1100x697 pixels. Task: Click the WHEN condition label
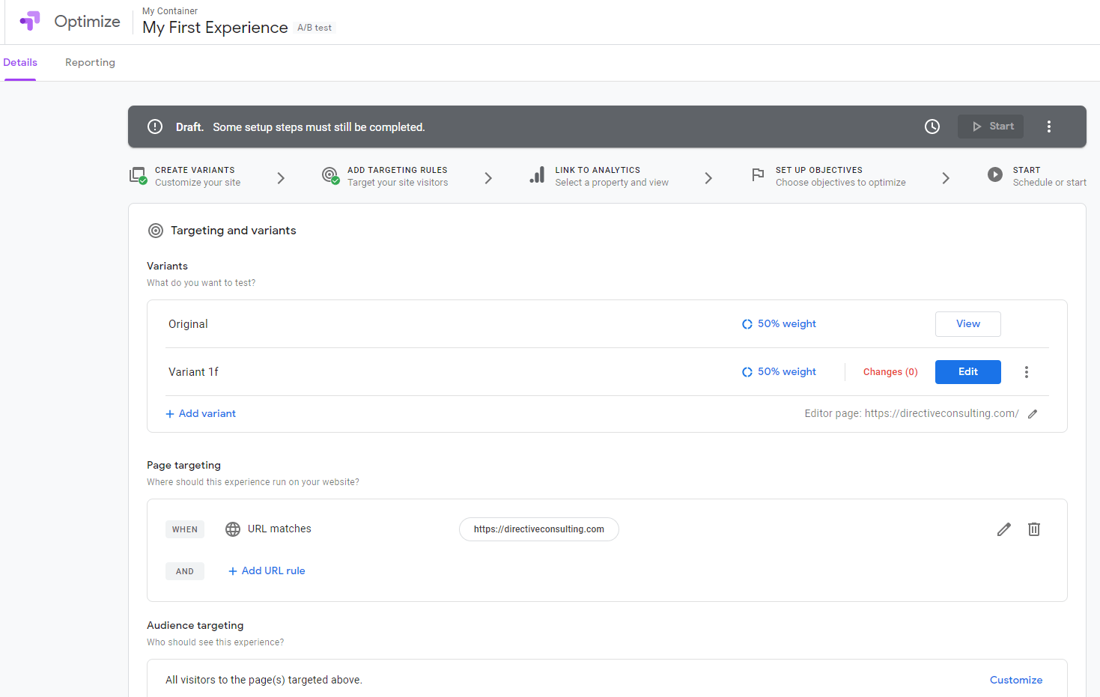coord(185,529)
